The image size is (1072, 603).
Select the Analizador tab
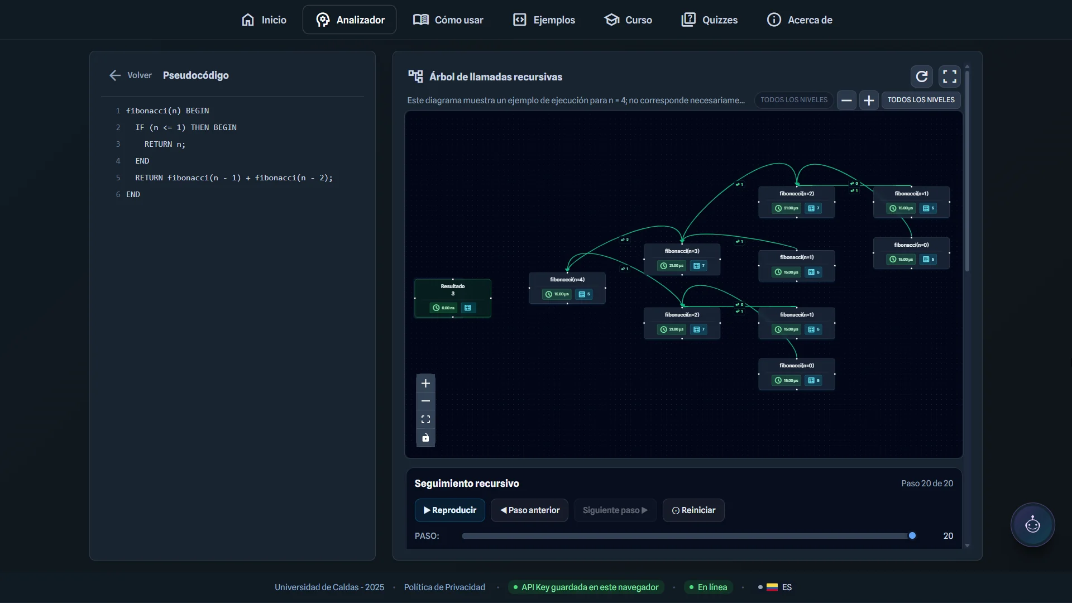click(350, 20)
